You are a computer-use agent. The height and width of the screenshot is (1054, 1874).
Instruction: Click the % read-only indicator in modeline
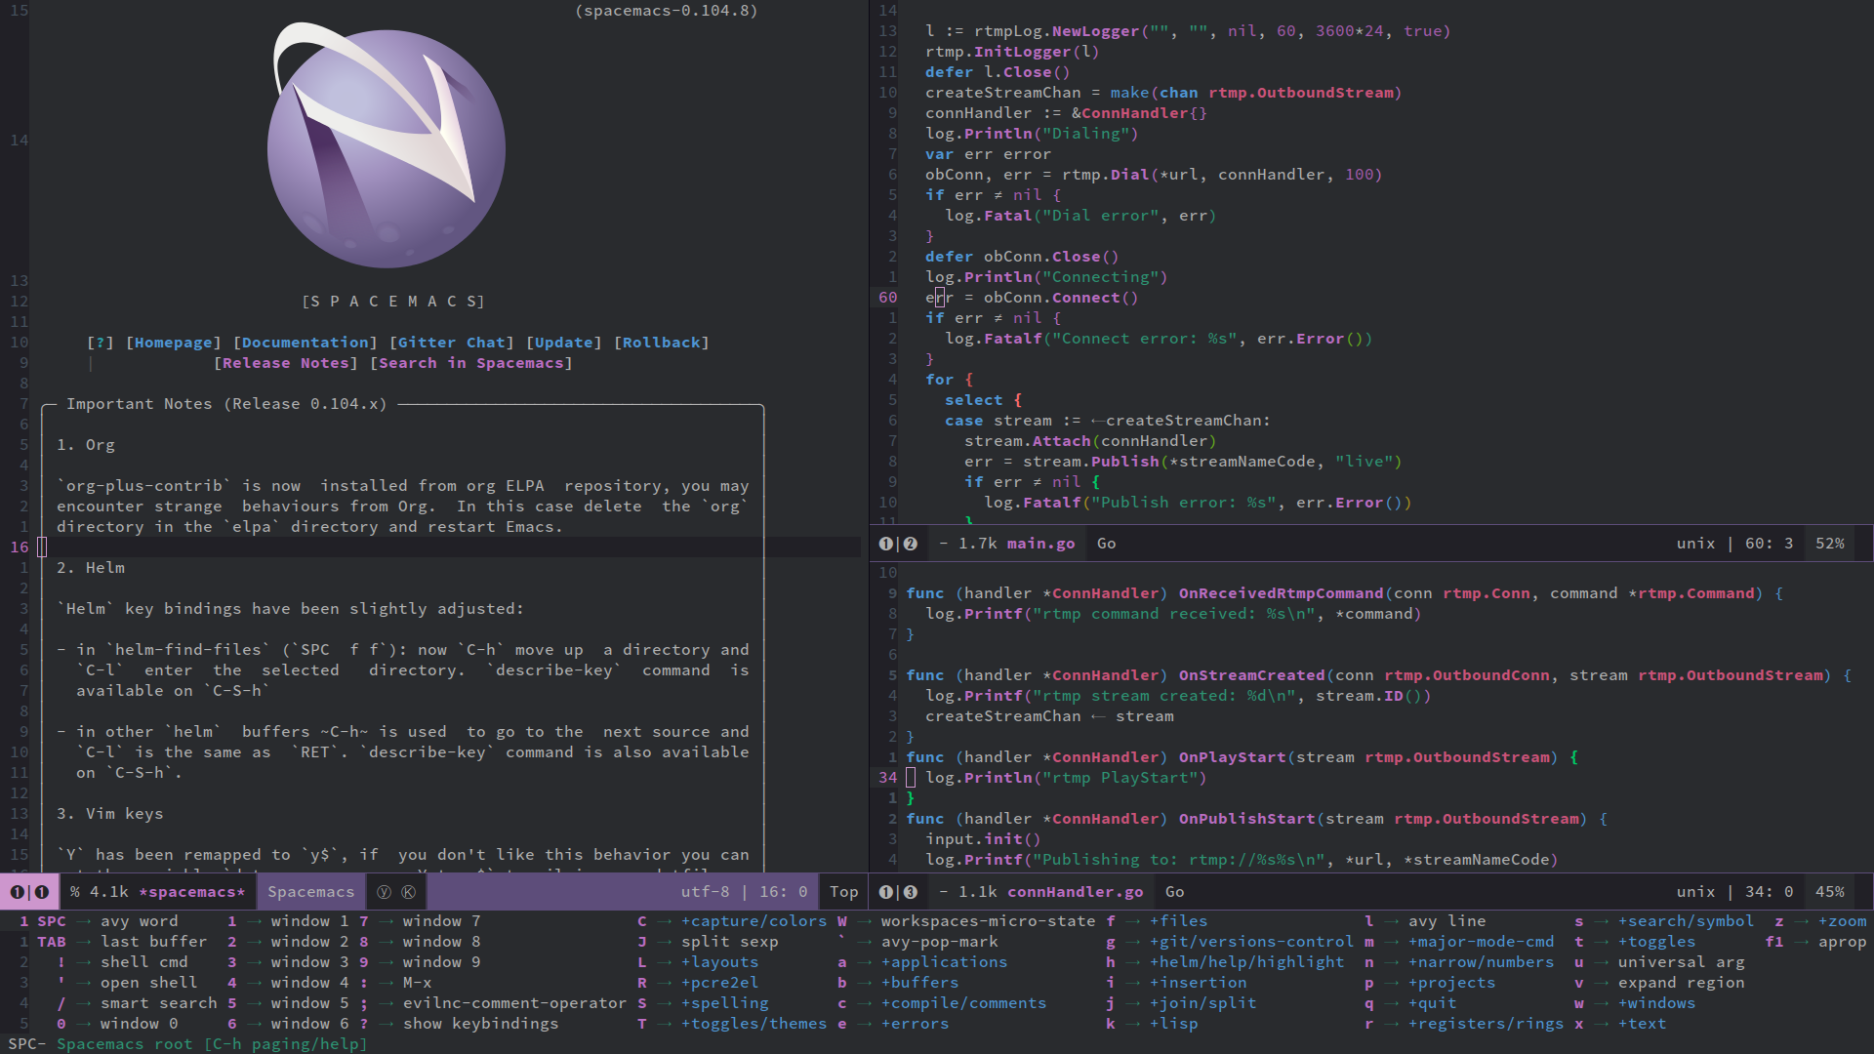[75, 892]
